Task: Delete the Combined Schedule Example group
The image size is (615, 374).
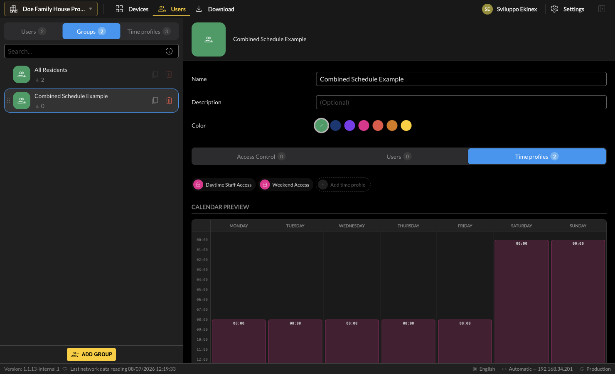Action: point(169,101)
